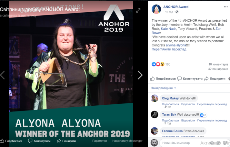The height and width of the screenshot is (147, 230).
Task: Open the Kate Nash link
Action: 168,29
